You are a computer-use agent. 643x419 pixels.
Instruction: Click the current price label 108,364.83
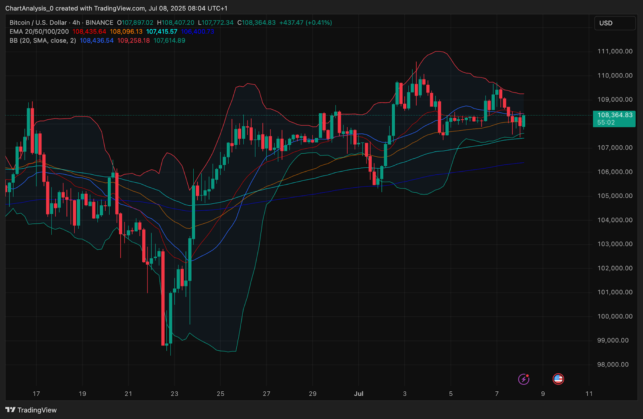[614, 115]
